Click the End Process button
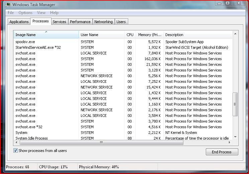Image resolution: width=249 pixels, height=174 pixels. tap(222, 152)
